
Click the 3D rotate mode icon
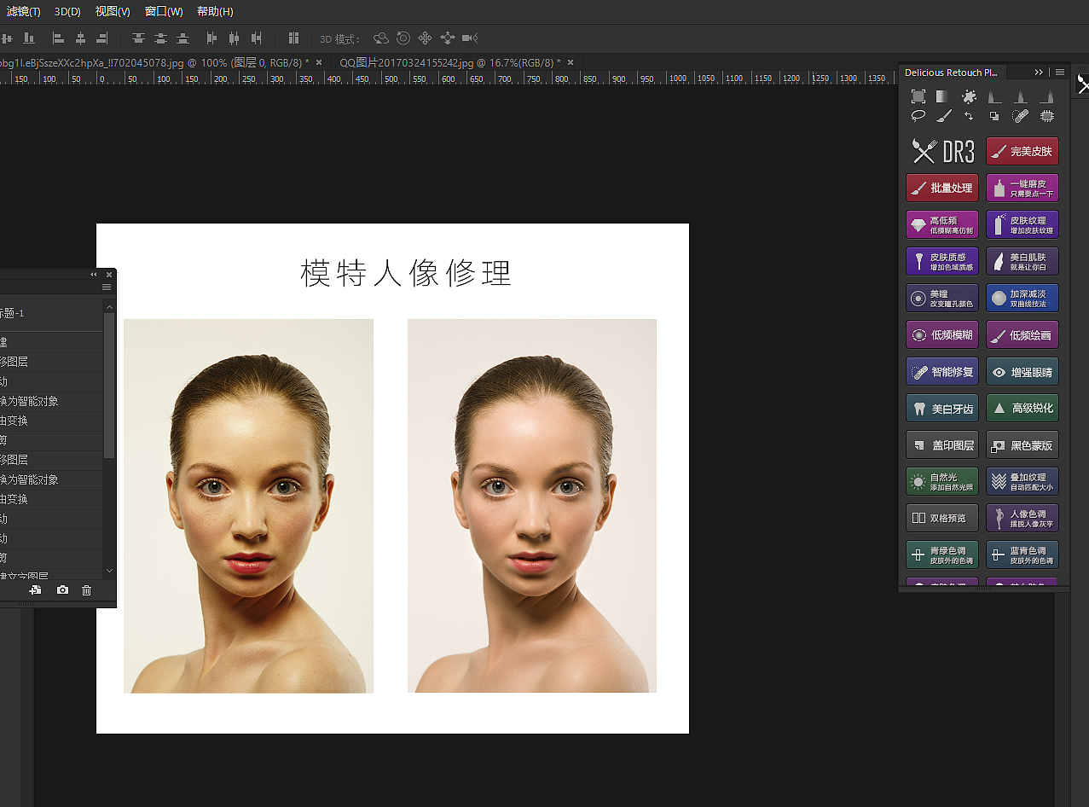point(381,38)
